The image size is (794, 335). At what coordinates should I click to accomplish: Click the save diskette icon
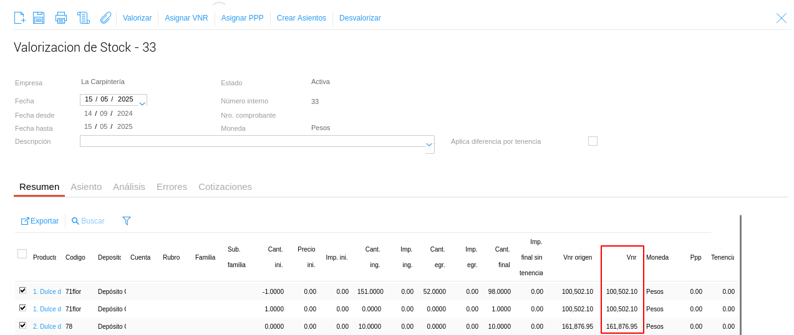39,18
